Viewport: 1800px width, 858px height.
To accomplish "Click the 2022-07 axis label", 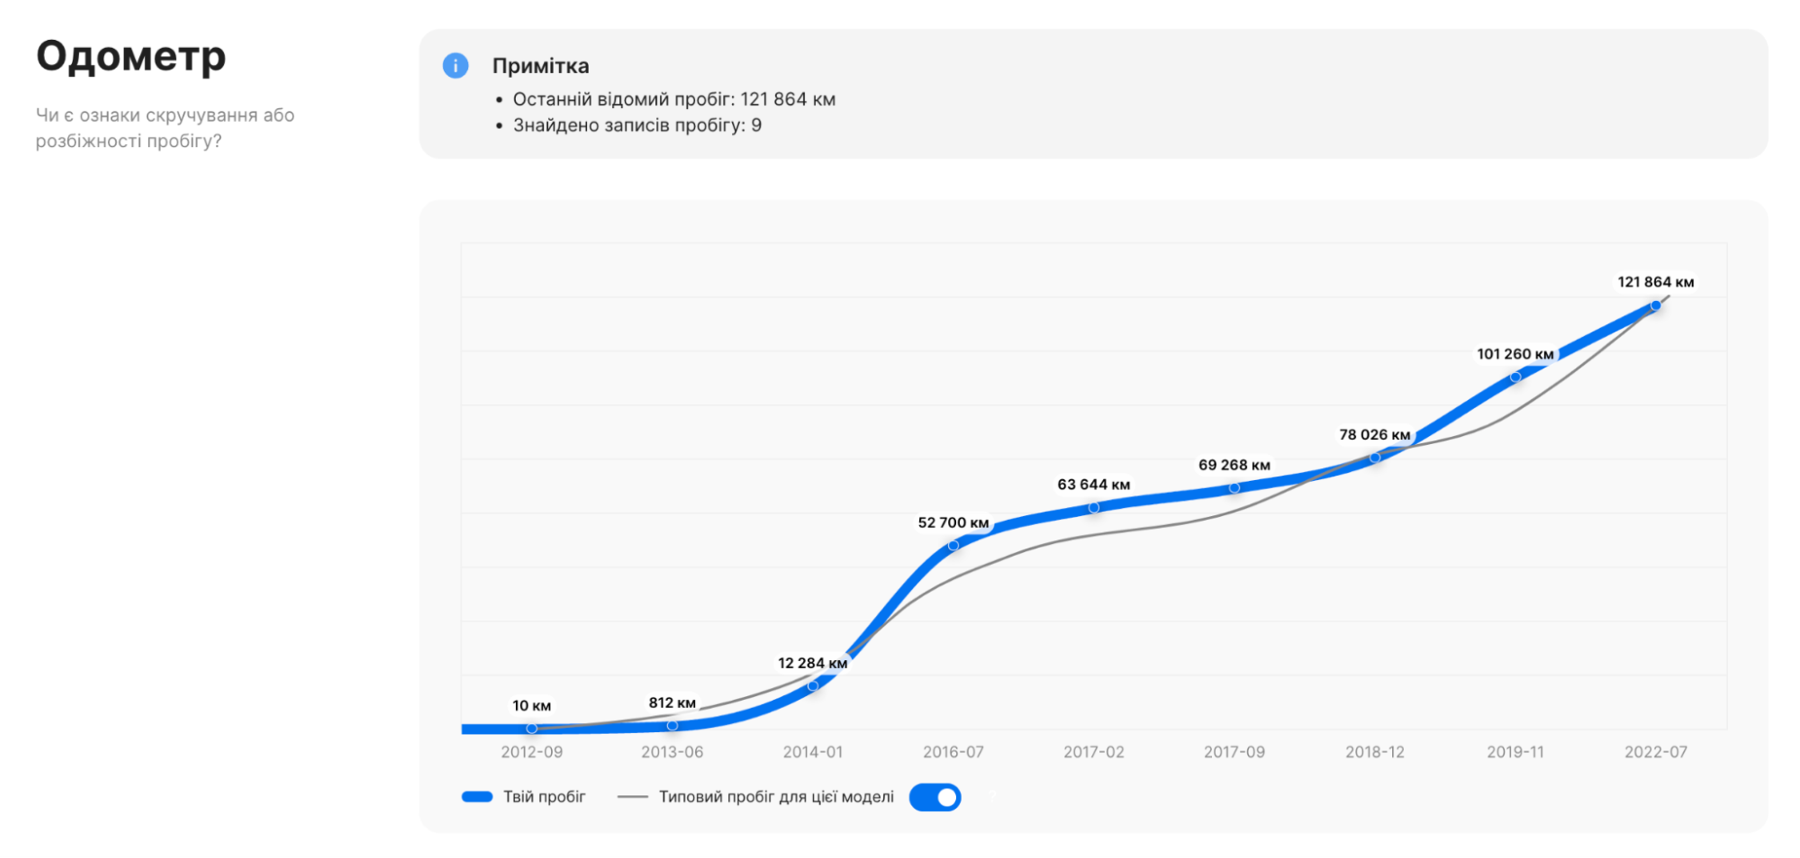I will coord(1656,753).
